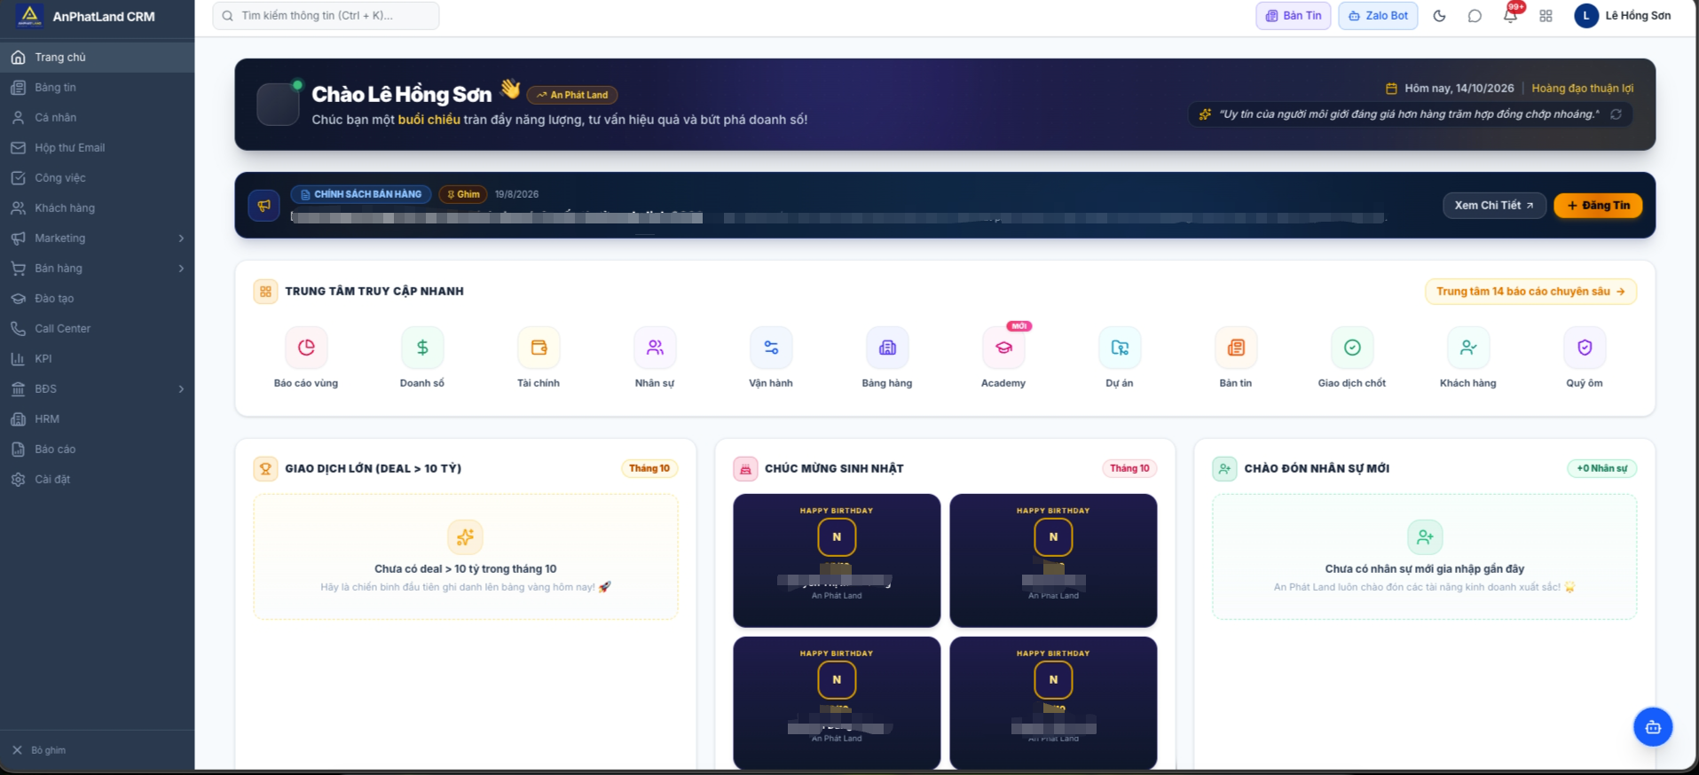Expand the Marketing sidebar submenu
This screenshot has width=1699, height=775.
pos(181,239)
